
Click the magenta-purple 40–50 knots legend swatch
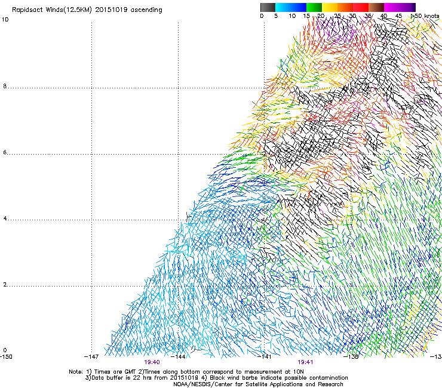pyautogui.click(x=400, y=7)
